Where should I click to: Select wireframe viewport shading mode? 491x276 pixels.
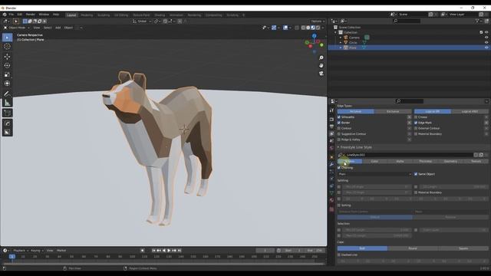(303, 28)
